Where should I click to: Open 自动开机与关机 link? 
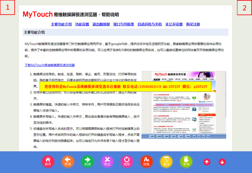tap(149, 24)
